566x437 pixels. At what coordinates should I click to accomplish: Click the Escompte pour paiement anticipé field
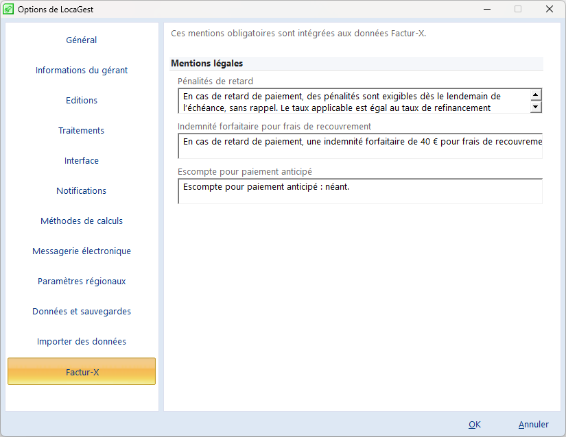pos(360,191)
